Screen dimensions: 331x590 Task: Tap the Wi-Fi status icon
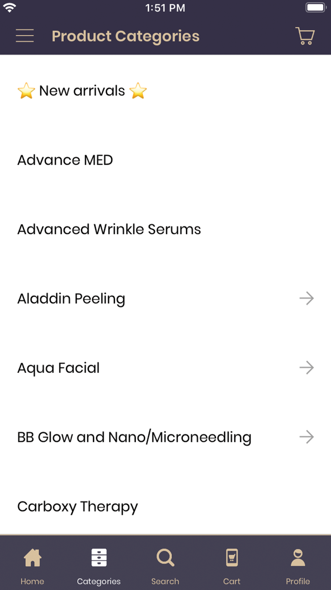10,7
